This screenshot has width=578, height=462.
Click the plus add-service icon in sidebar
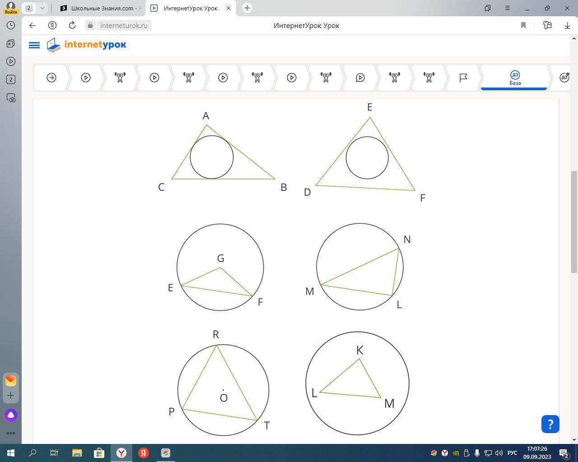[11, 395]
